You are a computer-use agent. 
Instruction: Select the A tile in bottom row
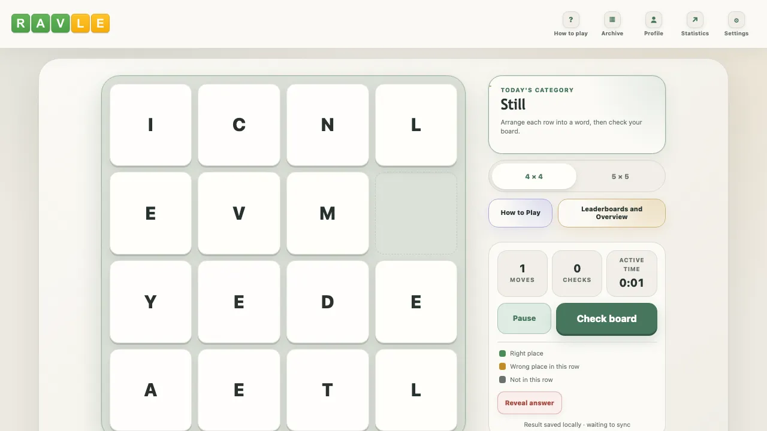pos(150,390)
